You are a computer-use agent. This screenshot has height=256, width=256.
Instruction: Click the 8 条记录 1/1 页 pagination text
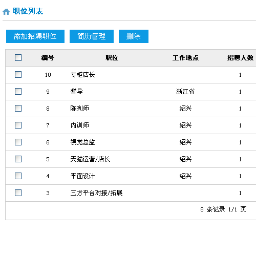click(223, 209)
